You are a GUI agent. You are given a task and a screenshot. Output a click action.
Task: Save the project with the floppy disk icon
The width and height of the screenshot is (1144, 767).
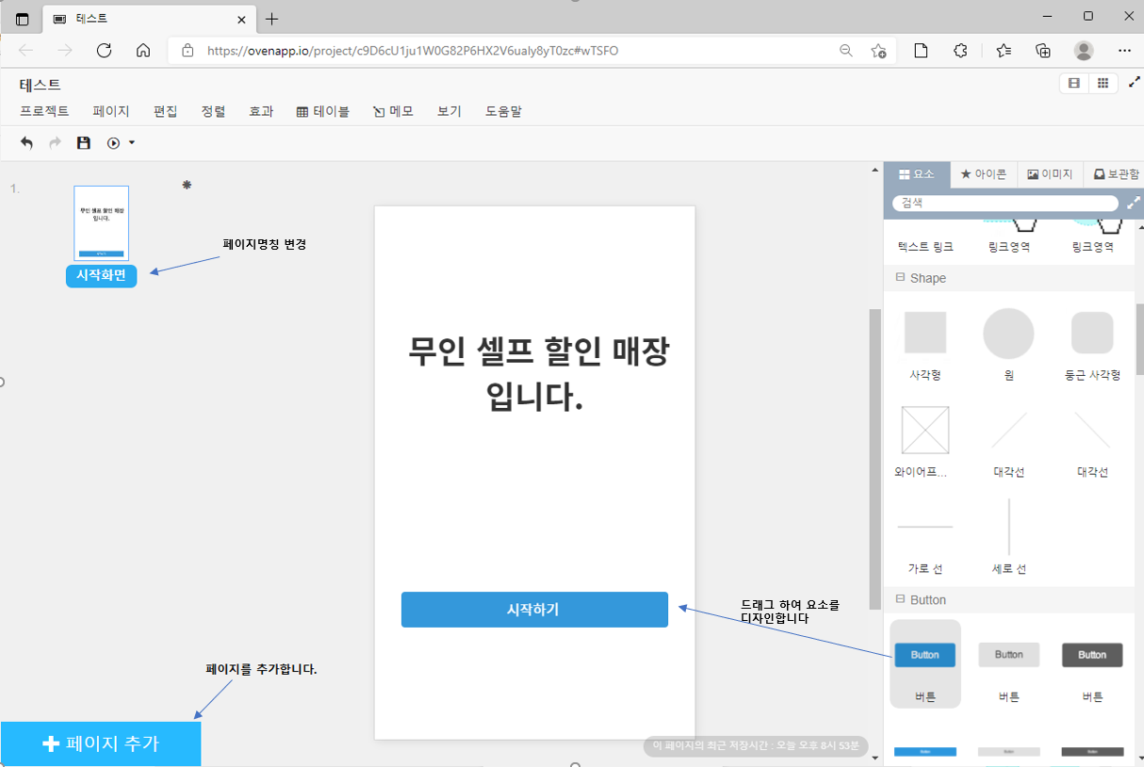pyautogui.click(x=84, y=143)
